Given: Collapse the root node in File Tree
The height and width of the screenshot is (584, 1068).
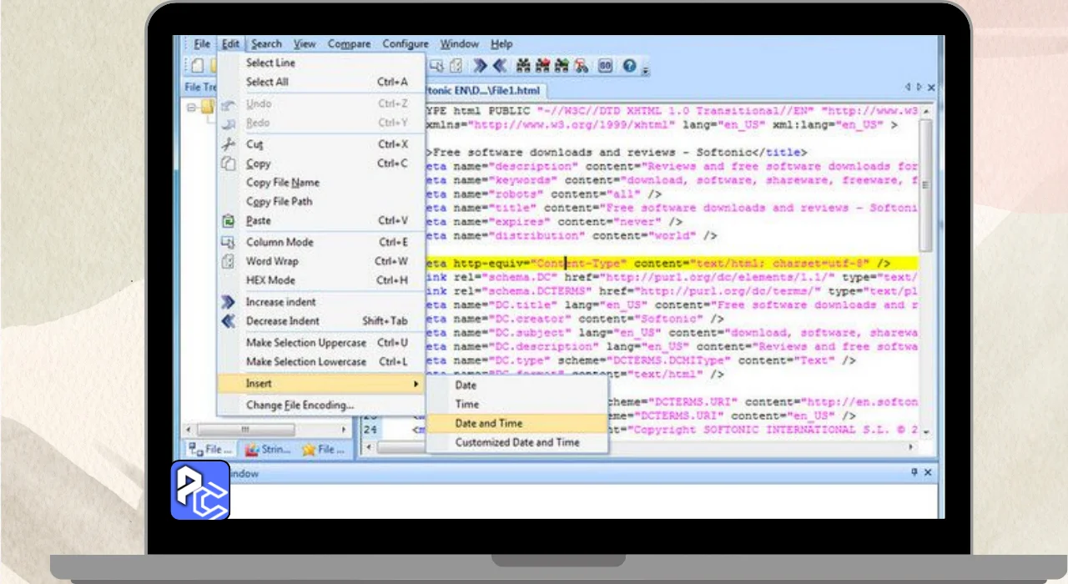Looking at the screenshot, I should click(191, 107).
